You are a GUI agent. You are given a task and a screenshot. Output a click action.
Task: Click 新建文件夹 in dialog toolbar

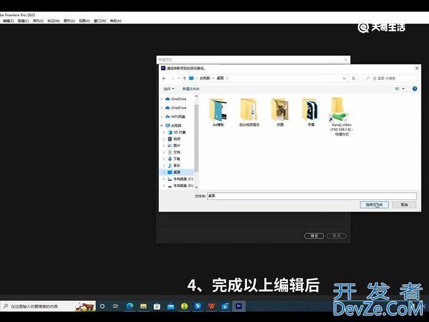click(191, 89)
